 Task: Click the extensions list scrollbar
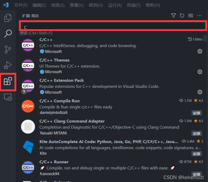tap(205, 38)
